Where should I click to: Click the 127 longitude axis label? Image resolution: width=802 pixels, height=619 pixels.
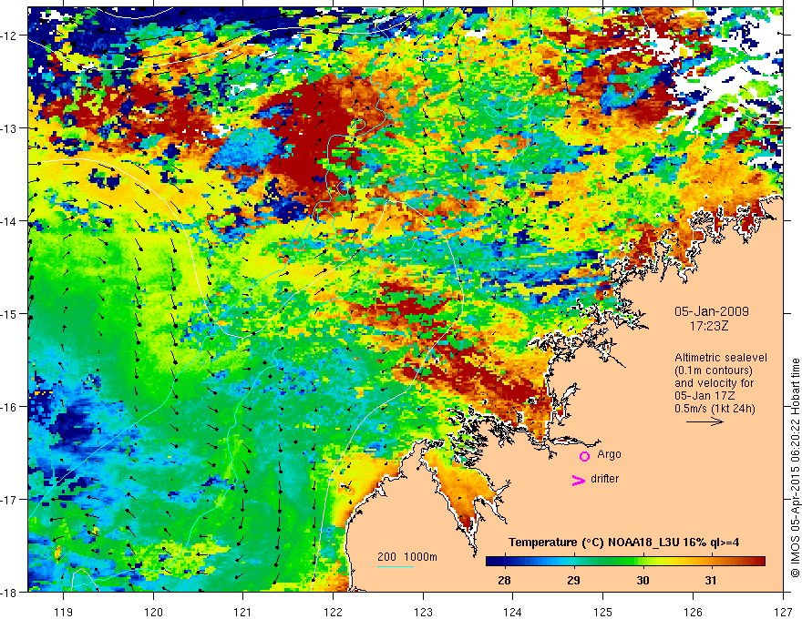click(783, 612)
